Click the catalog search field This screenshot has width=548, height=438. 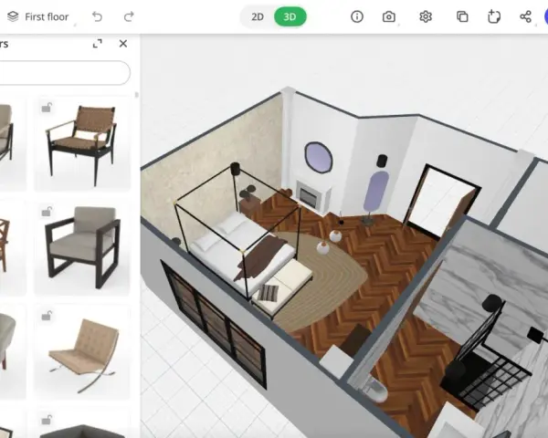[65, 73]
